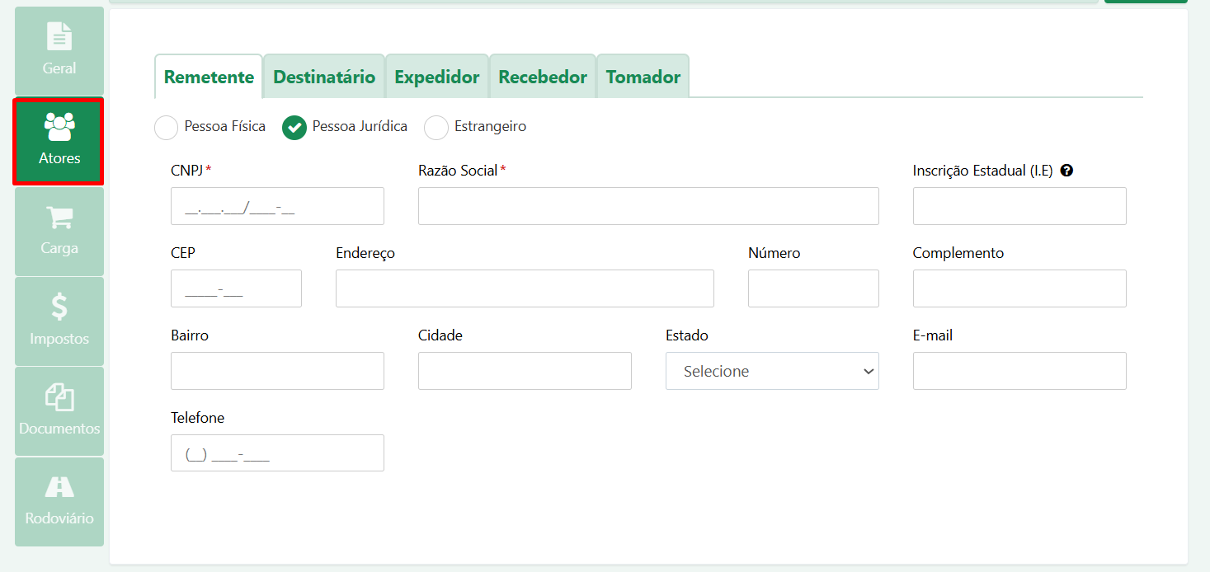Screen dimensions: 1210x572
Task: Open the Impostos dollar section
Action: (x=59, y=321)
